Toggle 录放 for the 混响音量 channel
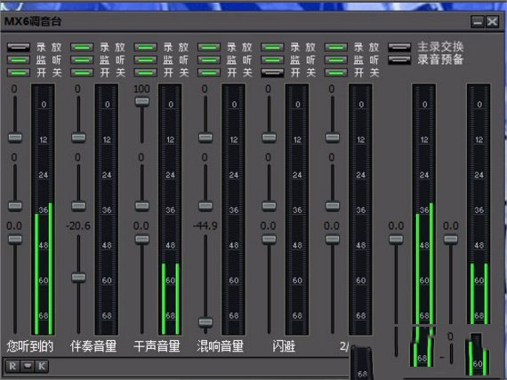Viewport: 507px width, 380px height. tap(209, 47)
